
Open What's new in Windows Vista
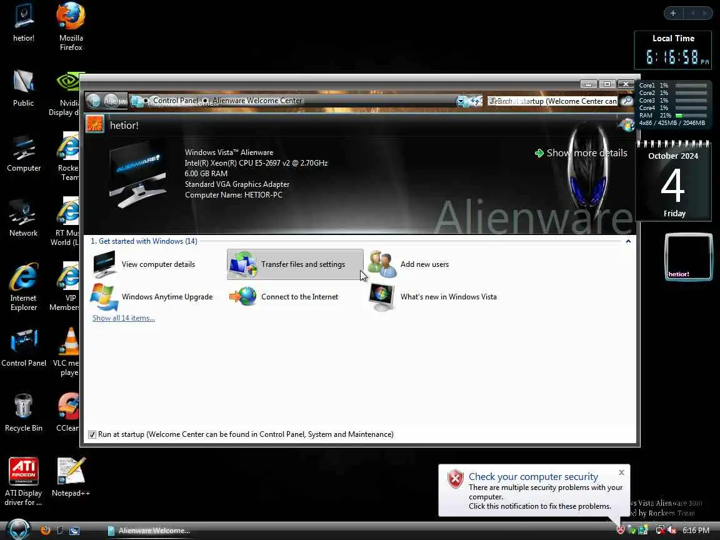click(x=432, y=297)
